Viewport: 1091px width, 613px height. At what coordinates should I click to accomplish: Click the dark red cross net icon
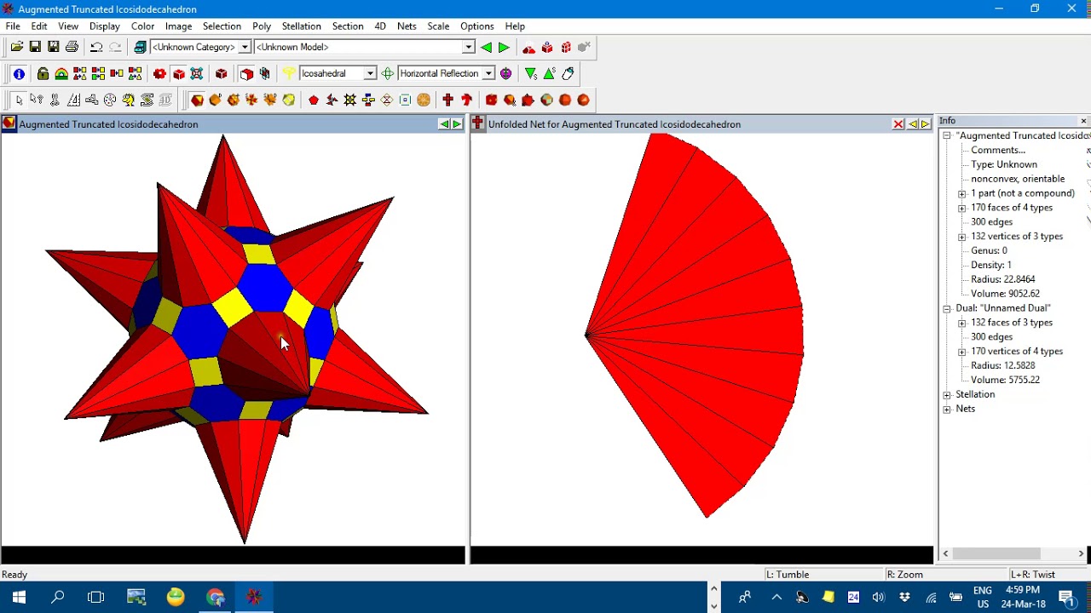[x=447, y=100]
